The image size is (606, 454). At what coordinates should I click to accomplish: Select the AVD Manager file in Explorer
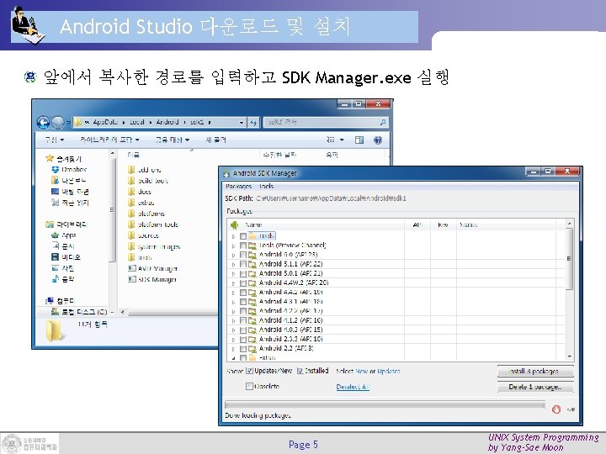tap(152, 268)
